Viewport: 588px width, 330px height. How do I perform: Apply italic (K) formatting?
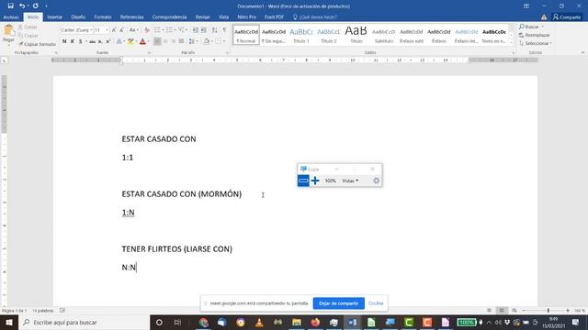click(x=73, y=41)
